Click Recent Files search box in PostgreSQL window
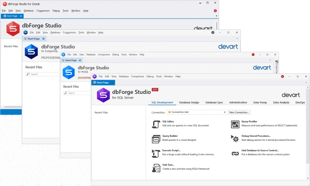Viewport: 310px width, 186px height. pos(42,74)
